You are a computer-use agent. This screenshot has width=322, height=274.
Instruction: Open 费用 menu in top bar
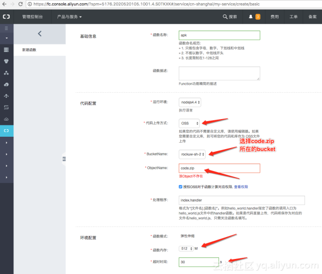275,17
